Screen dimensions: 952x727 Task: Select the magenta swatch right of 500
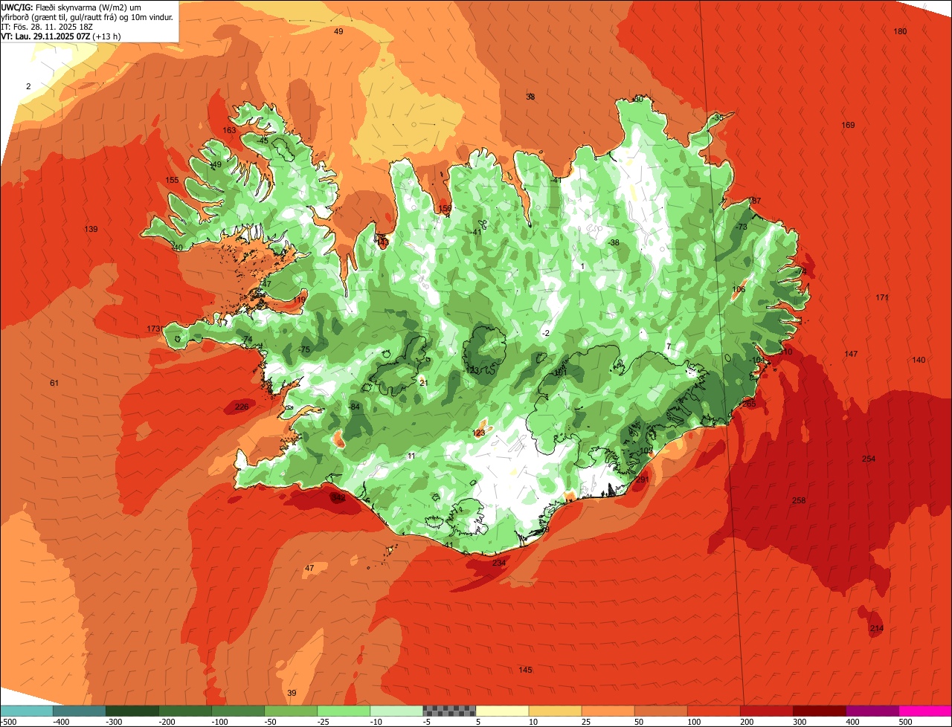pyautogui.click(x=925, y=710)
